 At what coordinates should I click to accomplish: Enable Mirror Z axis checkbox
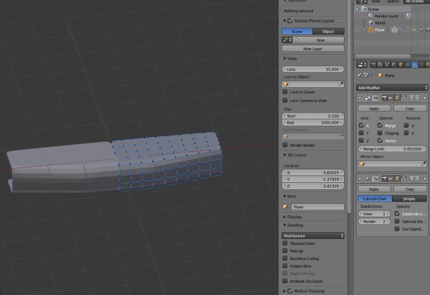(x=361, y=140)
